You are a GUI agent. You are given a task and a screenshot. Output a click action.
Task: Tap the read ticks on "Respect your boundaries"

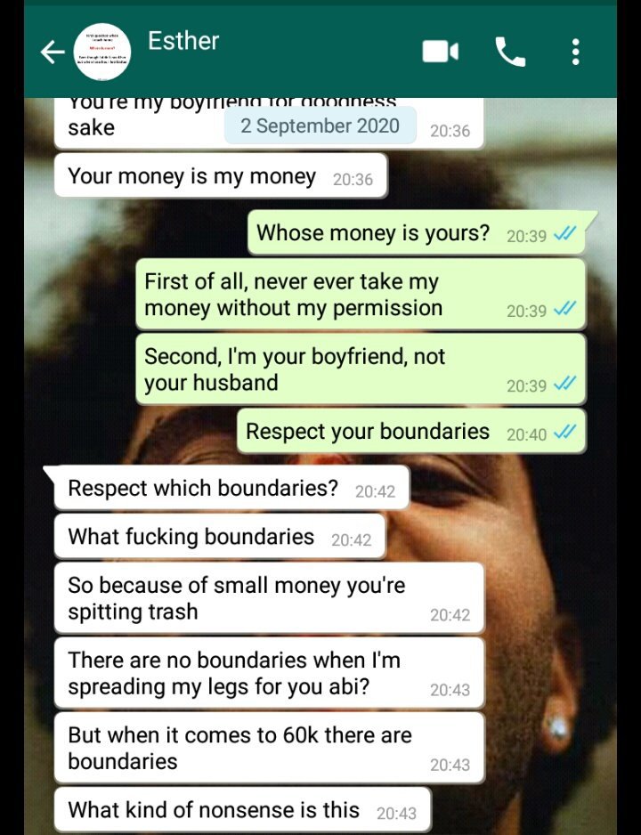click(564, 432)
